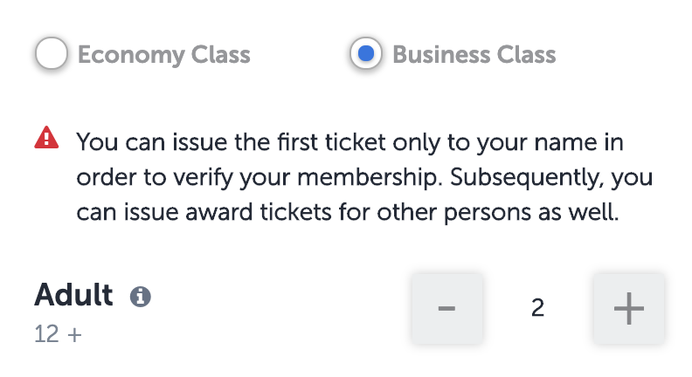Click the adult passenger count value 2

coord(537,308)
